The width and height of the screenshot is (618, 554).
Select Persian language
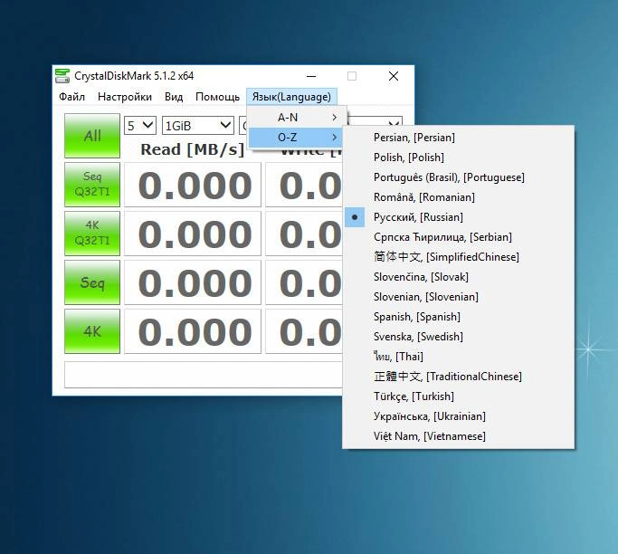[x=458, y=138]
